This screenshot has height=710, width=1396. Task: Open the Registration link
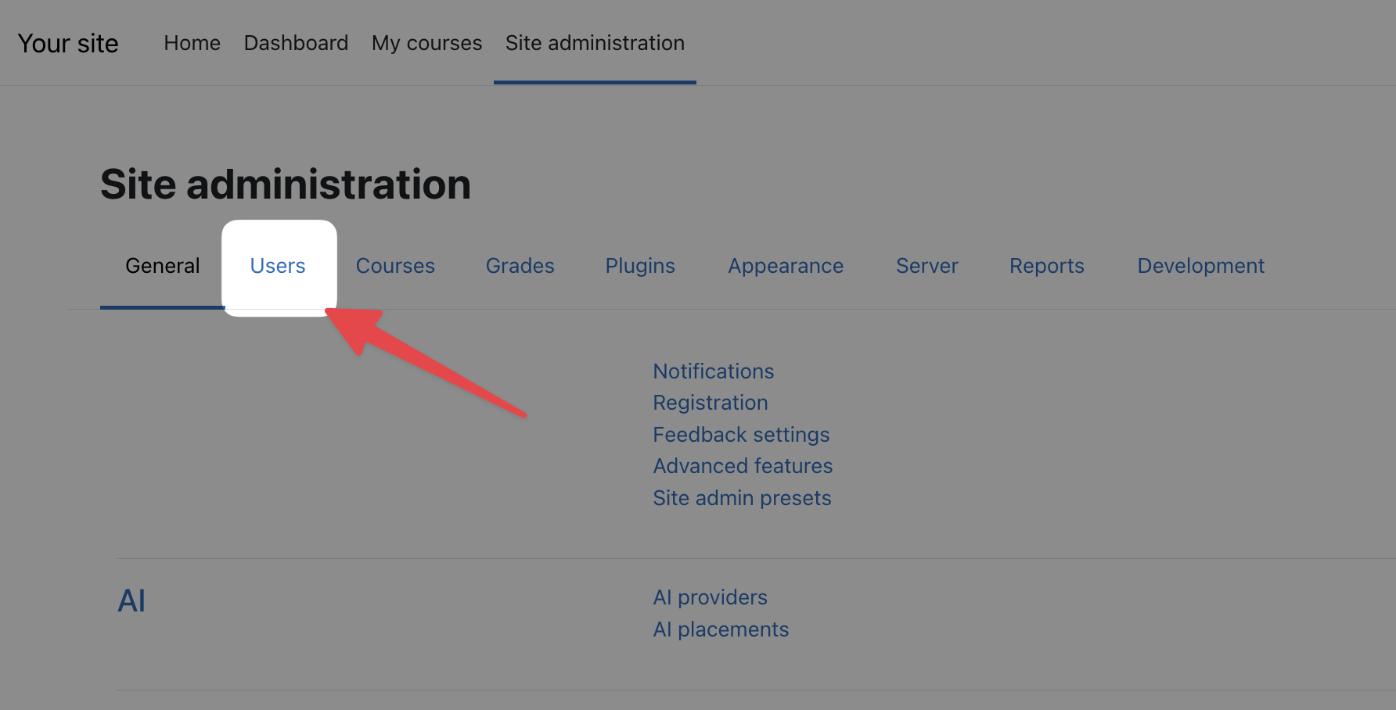(710, 403)
